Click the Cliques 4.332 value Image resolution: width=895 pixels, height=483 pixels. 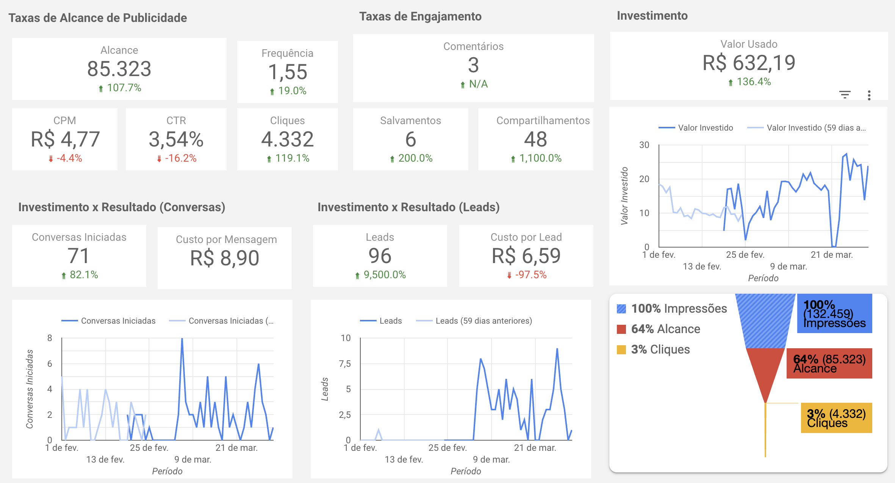click(288, 139)
